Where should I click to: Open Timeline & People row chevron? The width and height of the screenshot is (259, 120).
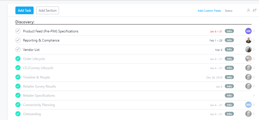click(x=254, y=77)
